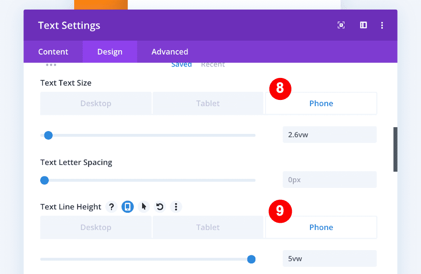Click the hover cursor icon for Line Height
421x274 pixels.
(144, 207)
